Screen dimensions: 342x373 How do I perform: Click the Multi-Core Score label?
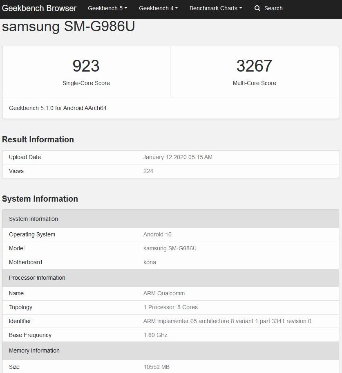coord(254,83)
